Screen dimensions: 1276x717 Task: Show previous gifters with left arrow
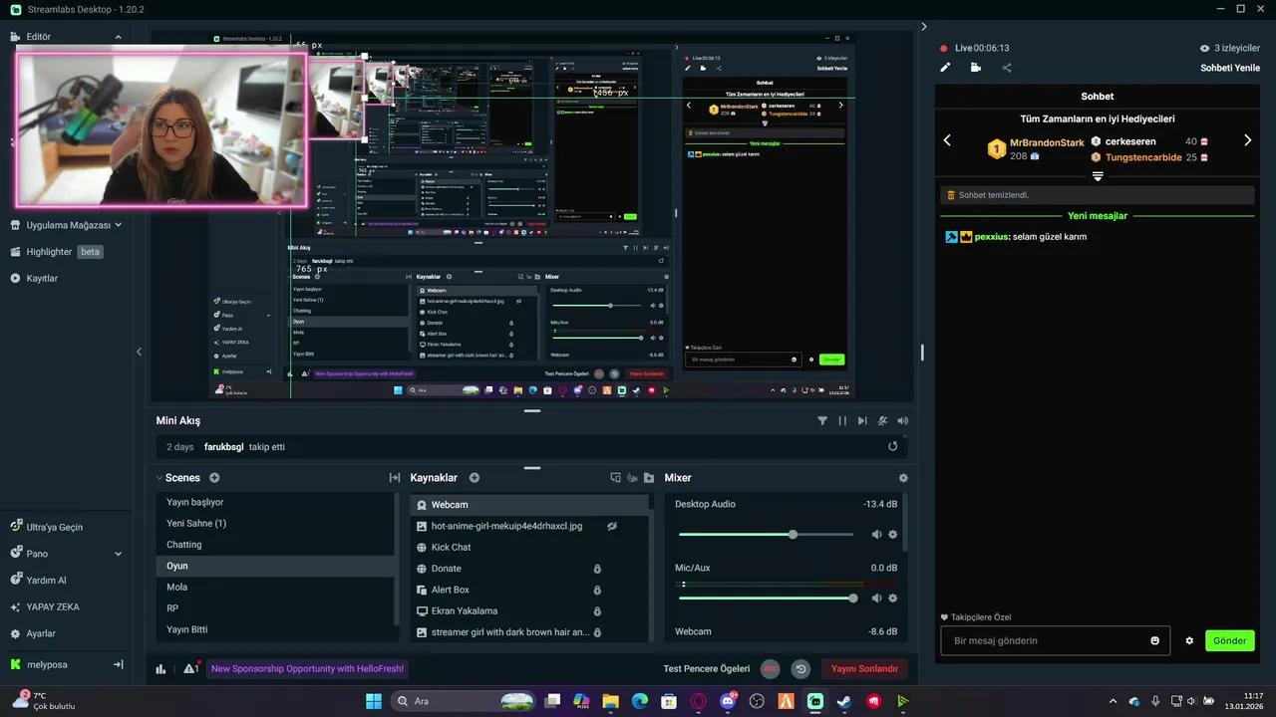point(947,140)
